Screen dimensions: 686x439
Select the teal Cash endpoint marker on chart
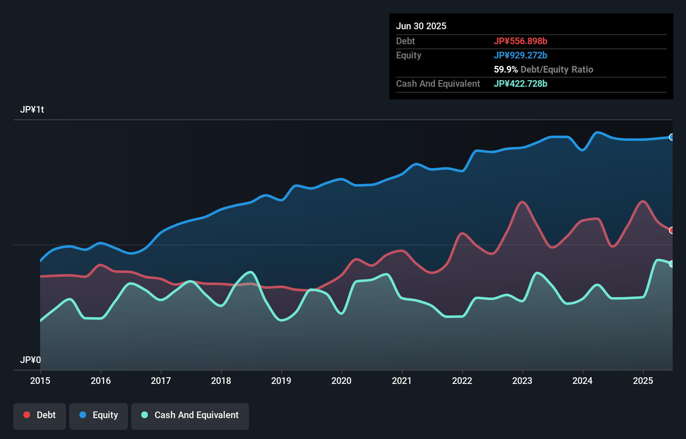point(671,264)
